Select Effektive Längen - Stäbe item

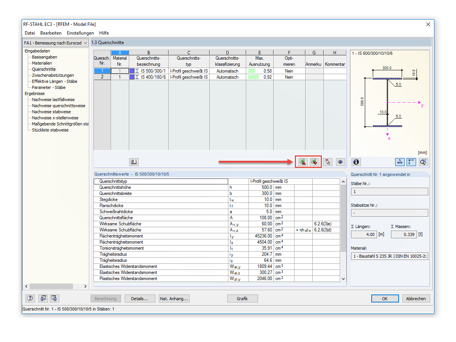click(x=54, y=81)
